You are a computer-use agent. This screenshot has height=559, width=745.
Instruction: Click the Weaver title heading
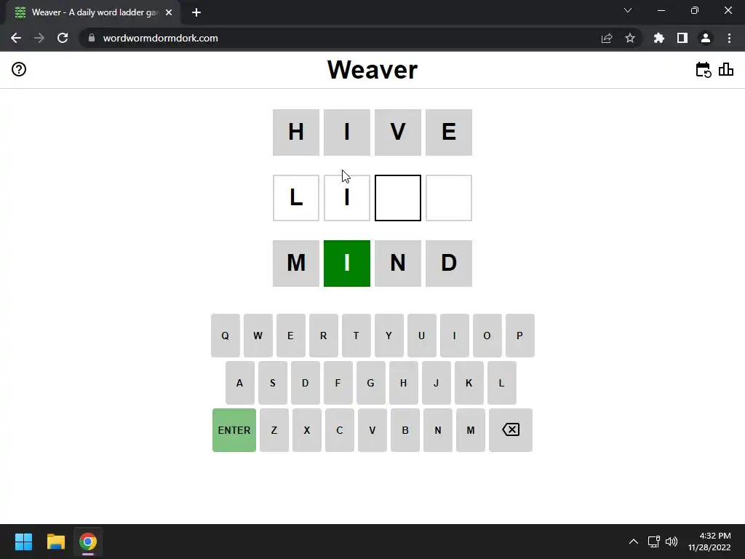pos(372,70)
